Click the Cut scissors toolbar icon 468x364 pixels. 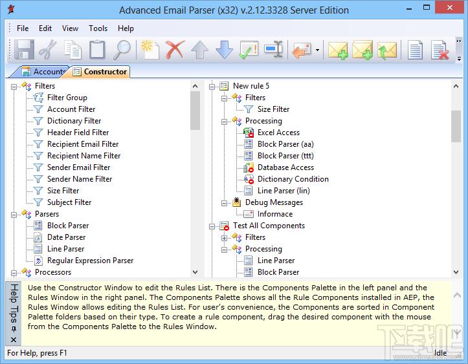click(47, 49)
